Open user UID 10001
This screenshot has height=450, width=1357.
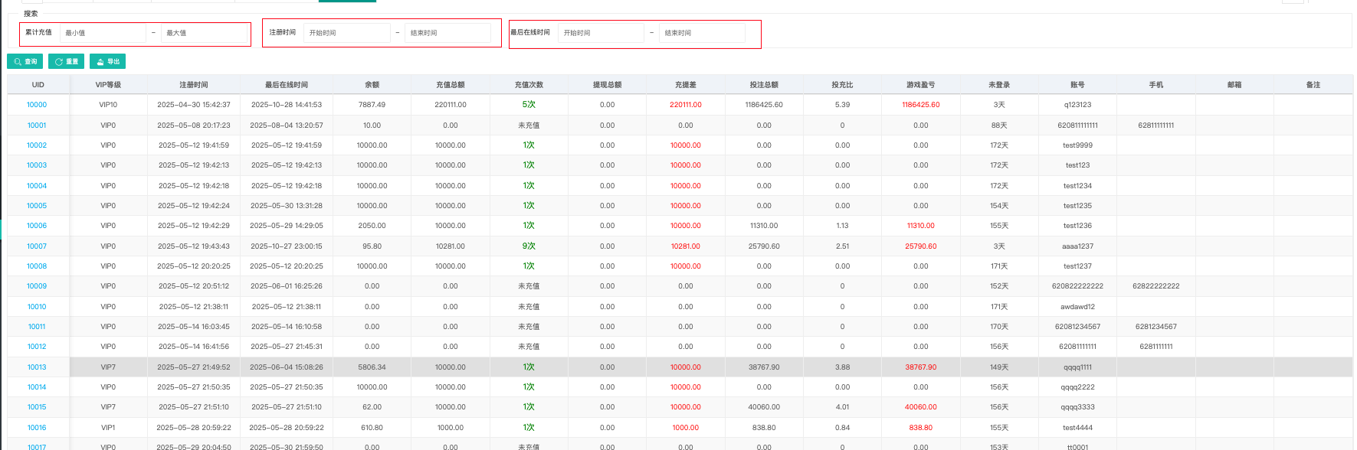[x=37, y=126]
